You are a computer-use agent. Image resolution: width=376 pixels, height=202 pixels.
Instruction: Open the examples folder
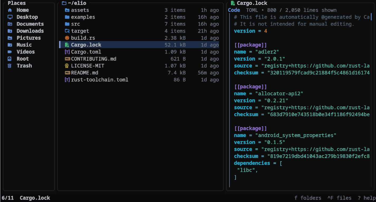coord(83,17)
